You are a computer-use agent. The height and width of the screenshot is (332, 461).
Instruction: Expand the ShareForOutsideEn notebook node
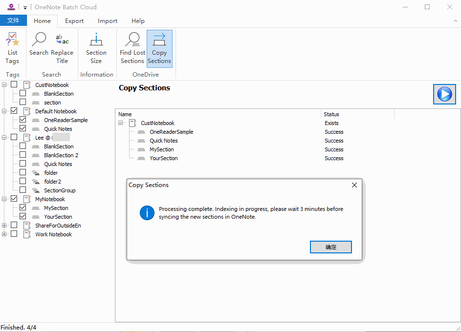(4, 226)
